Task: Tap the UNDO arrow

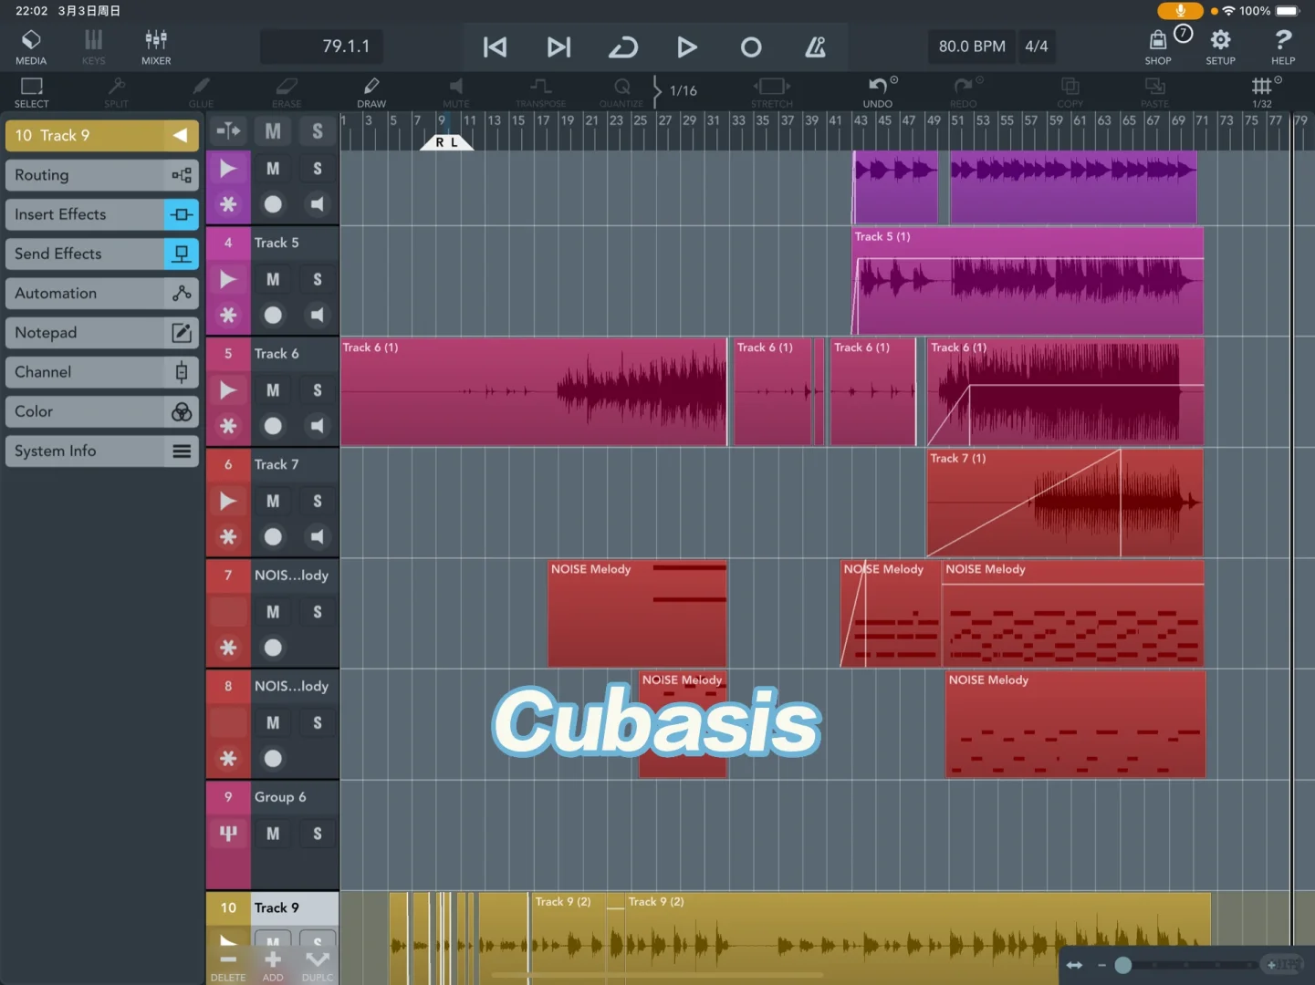Action: click(x=878, y=91)
